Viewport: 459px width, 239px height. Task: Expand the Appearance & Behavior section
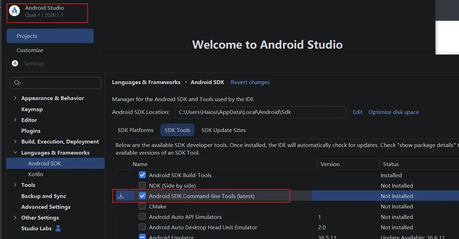pyautogui.click(x=15, y=98)
